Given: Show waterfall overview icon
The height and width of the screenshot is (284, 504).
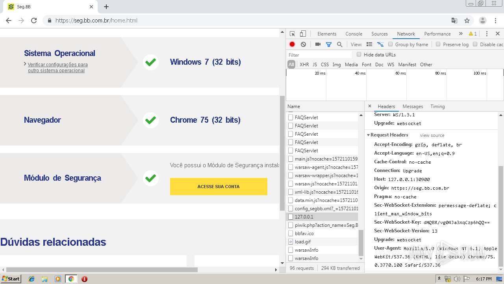Looking at the screenshot, I should [380, 45].
